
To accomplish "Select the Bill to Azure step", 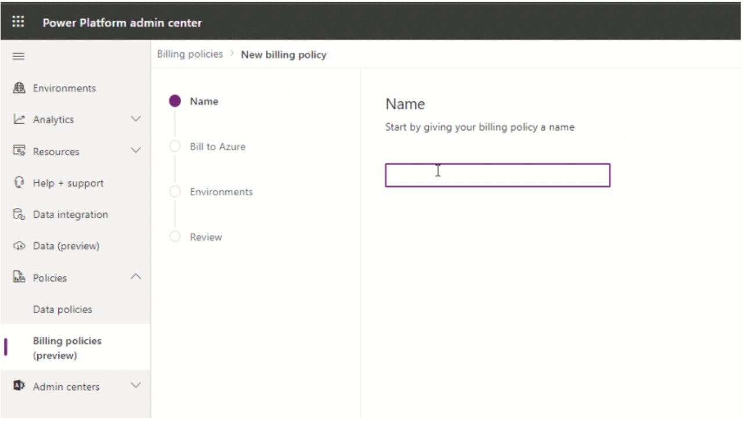I will (x=218, y=146).
